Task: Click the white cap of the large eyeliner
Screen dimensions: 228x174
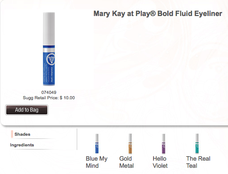Action: tap(49, 29)
